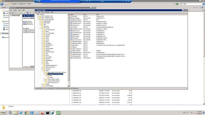The image size is (205, 115).
Task: Click the registry tree scroll-down arrow
Action: [68, 86]
